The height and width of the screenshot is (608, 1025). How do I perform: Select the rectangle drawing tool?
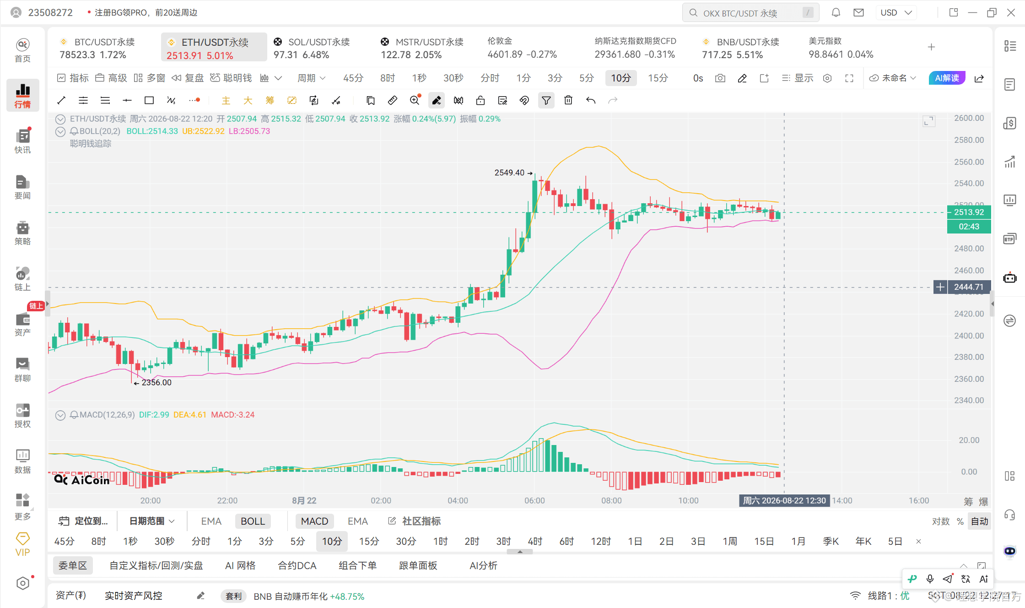[x=149, y=100]
